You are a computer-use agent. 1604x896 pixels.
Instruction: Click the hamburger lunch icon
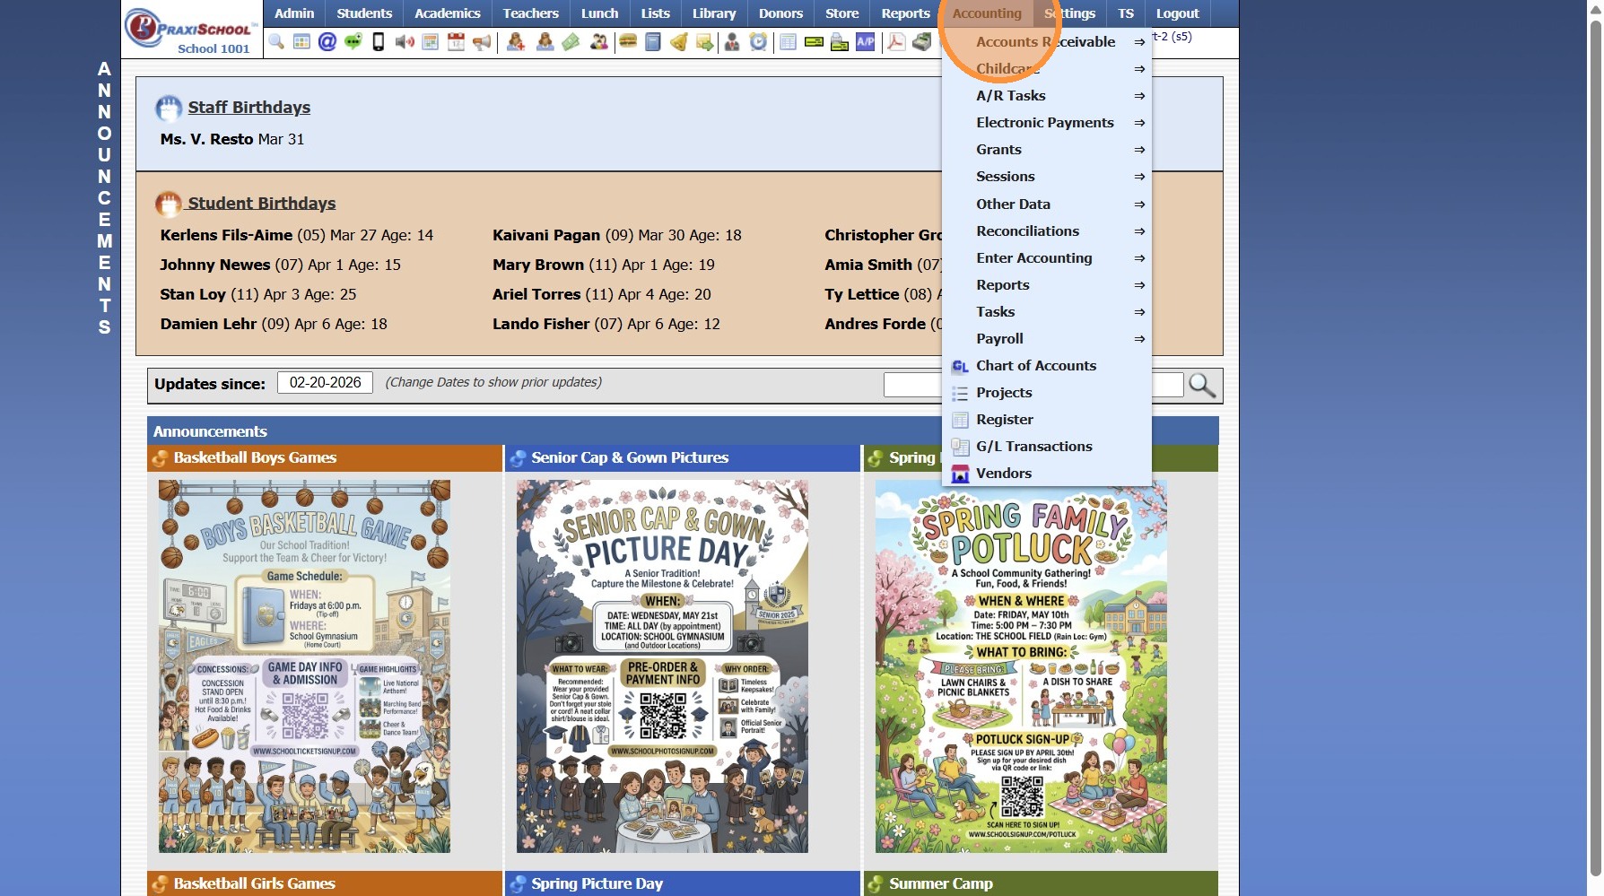click(628, 42)
